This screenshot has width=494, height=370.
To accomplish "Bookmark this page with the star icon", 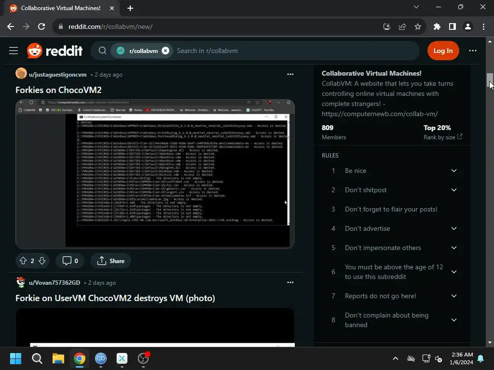I will click(x=417, y=27).
